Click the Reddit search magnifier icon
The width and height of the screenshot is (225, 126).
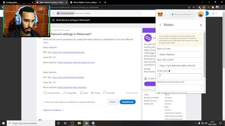[53, 13]
